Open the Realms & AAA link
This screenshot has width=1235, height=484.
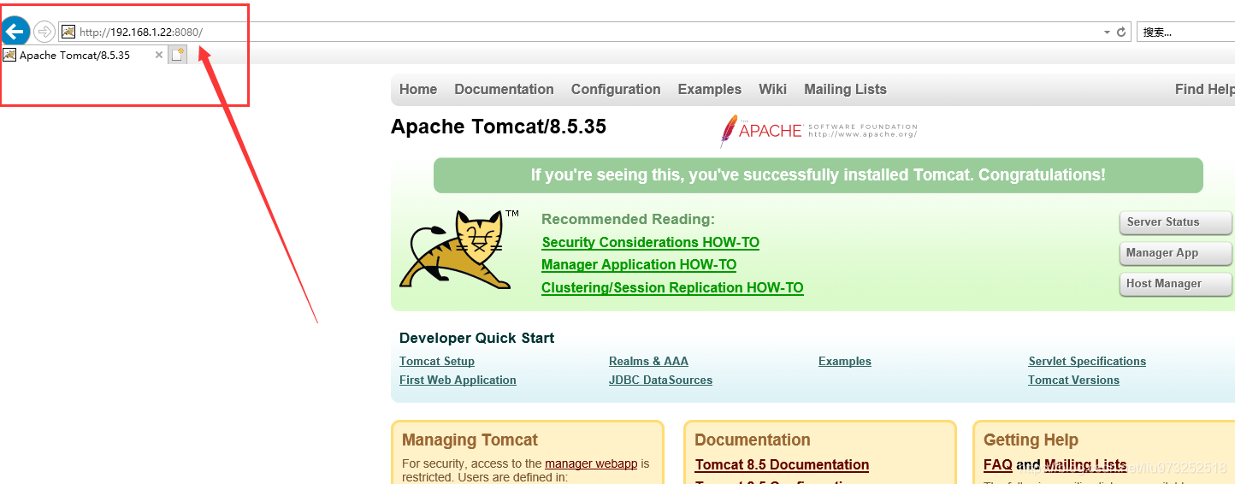coord(648,361)
